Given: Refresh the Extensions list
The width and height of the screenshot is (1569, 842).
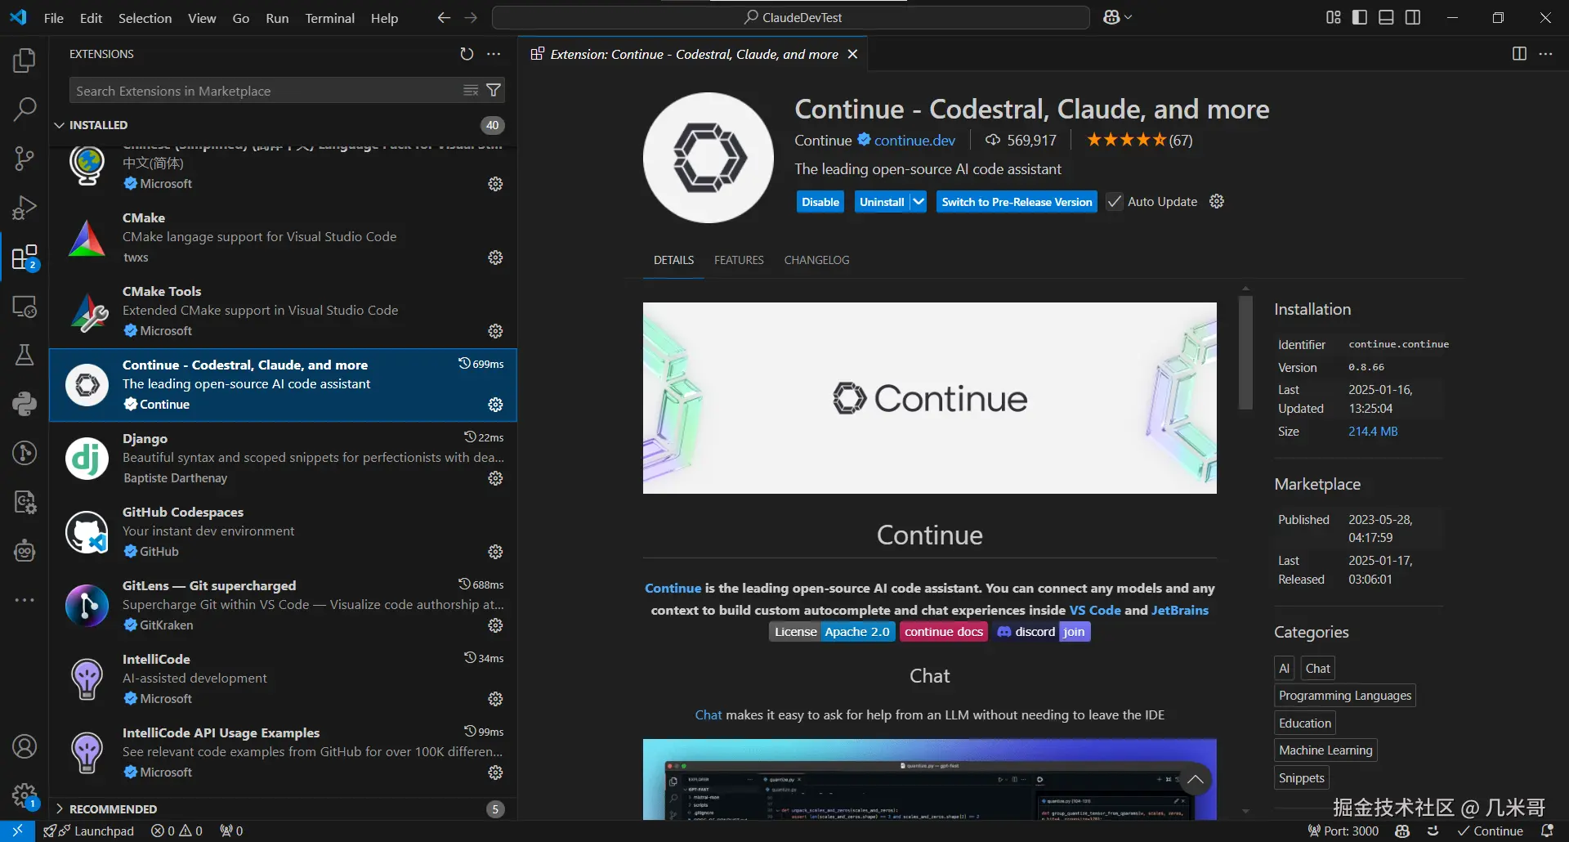Looking at the screenshot, I should (466, 53).
